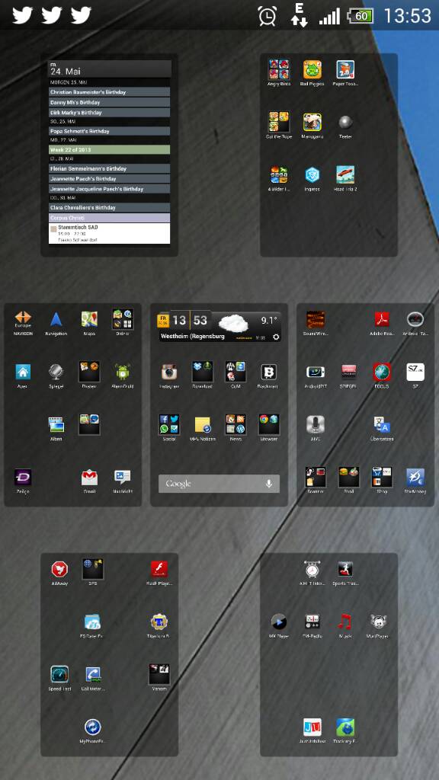Open Clara Chevaliere's Birthday event
This screenshot has height=780, width=439.
(x=110, y=207)
